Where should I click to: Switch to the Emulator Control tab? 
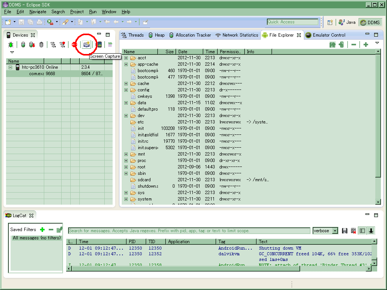click(x=325, y=35)
